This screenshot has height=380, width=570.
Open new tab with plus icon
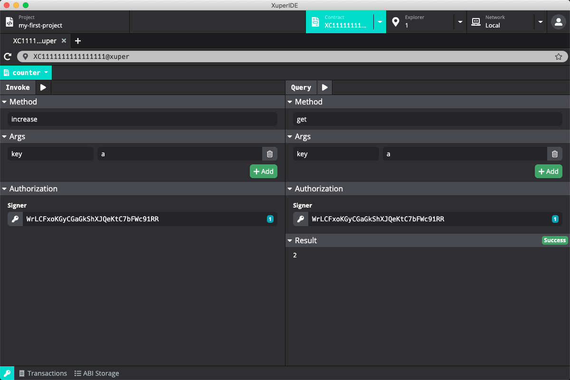pos(78,41)
